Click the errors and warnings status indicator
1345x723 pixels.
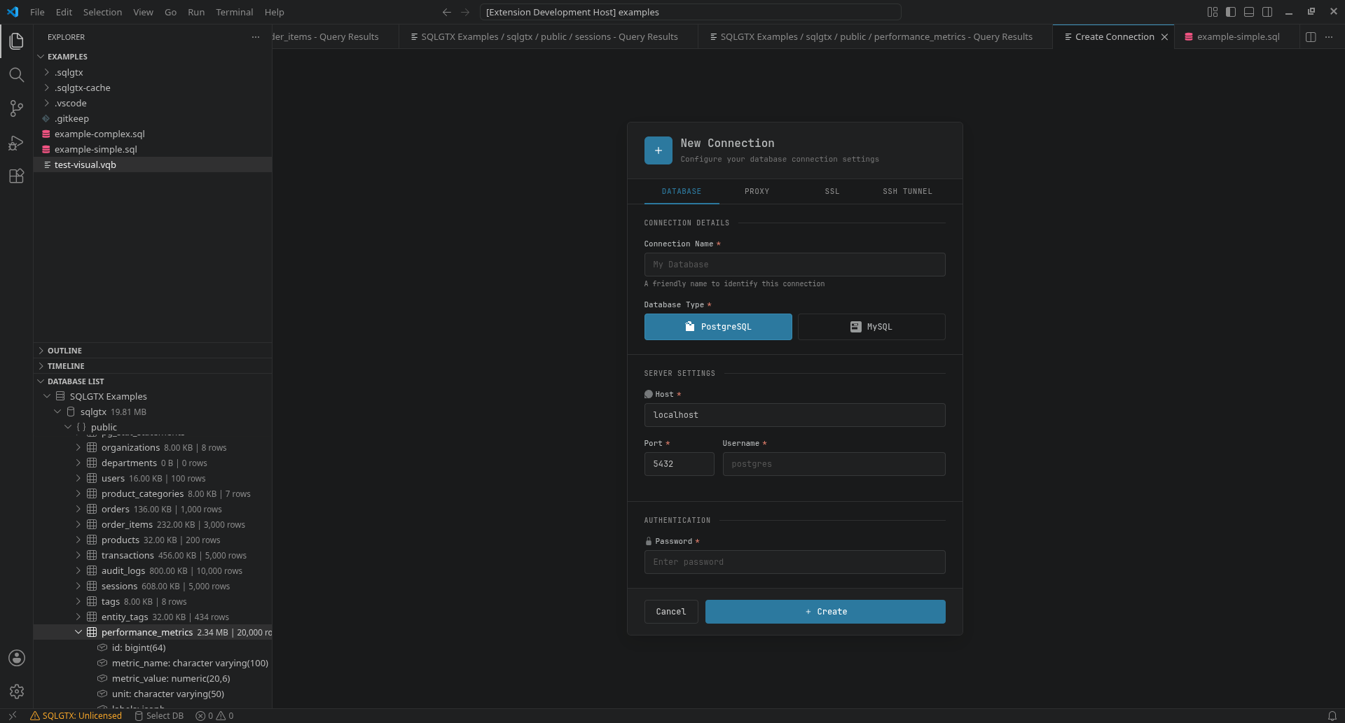(x=214, y=716)
